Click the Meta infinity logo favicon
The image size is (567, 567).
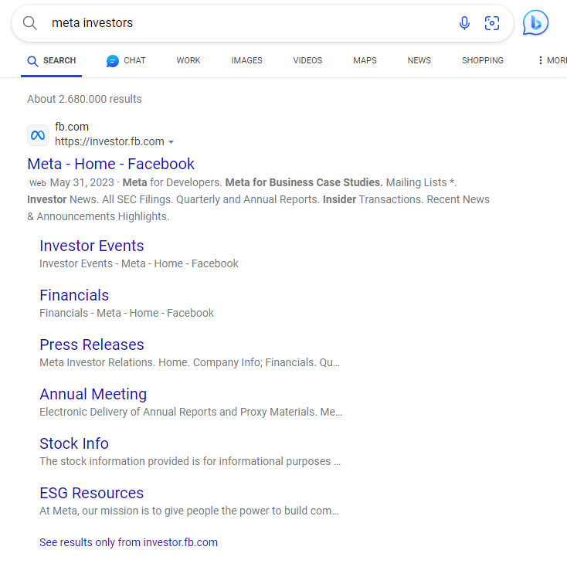(x=38, y=135)
